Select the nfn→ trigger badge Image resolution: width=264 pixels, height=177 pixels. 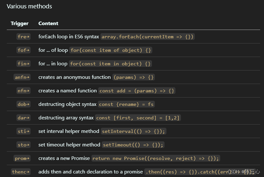[24, 91]
